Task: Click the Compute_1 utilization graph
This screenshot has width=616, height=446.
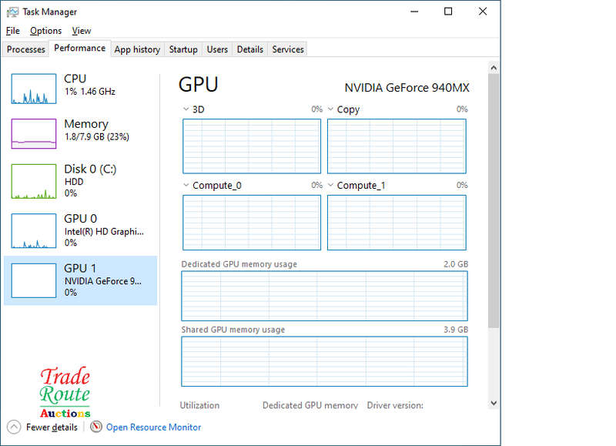Action: coord(397,223)
